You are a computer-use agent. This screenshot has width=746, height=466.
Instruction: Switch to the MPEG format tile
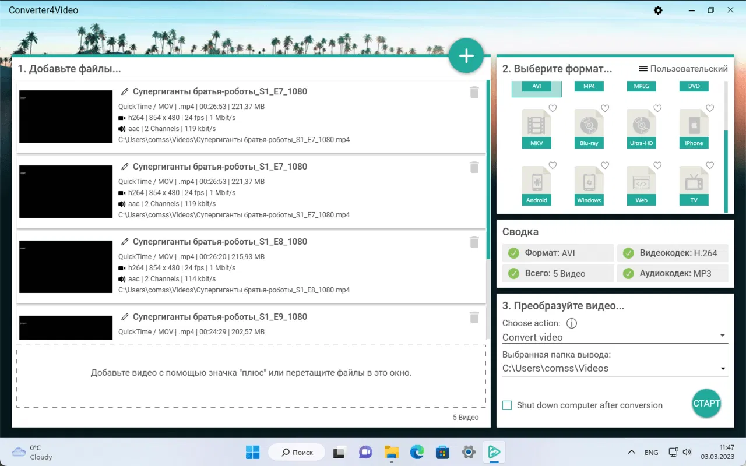pos(642,87)
